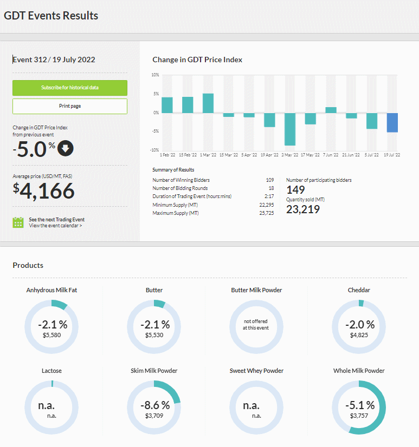
Task: Click See the next Trading Event
Action: [x=56, y=220]
